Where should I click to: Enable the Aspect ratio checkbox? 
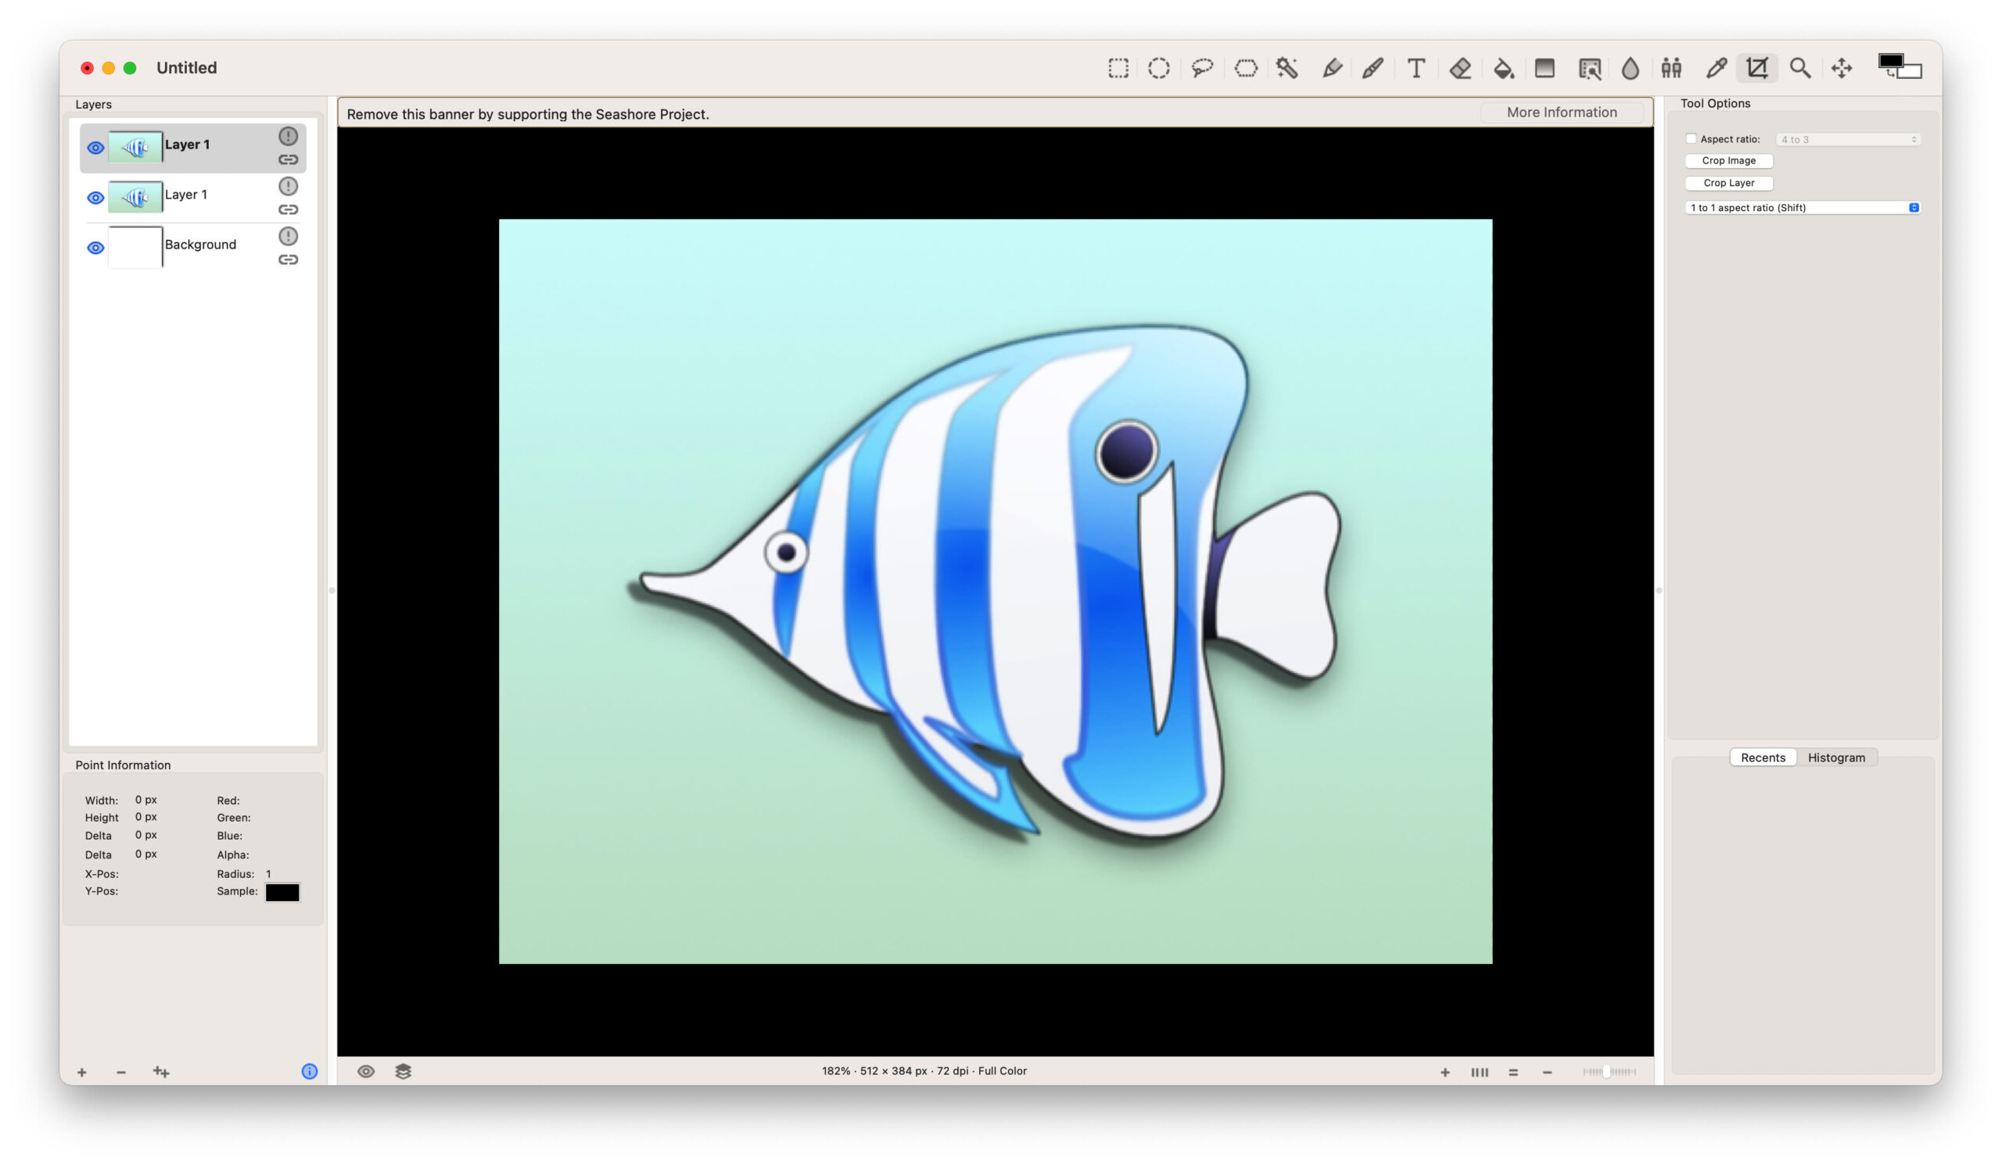[1691, 139]
